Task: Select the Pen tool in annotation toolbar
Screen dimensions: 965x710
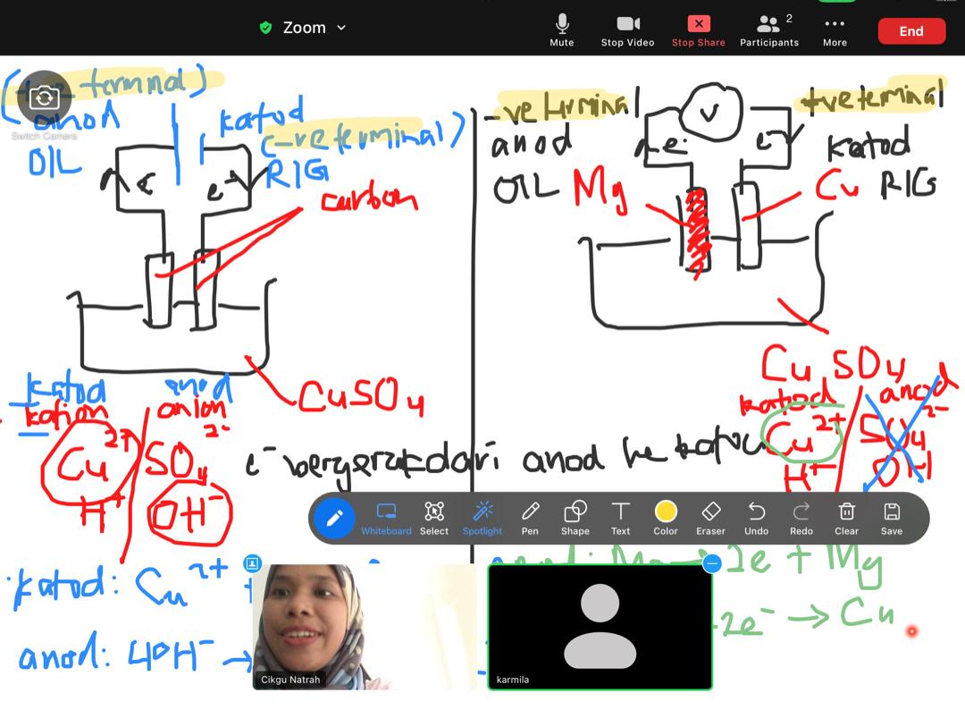Action: [x=530, y=517]
